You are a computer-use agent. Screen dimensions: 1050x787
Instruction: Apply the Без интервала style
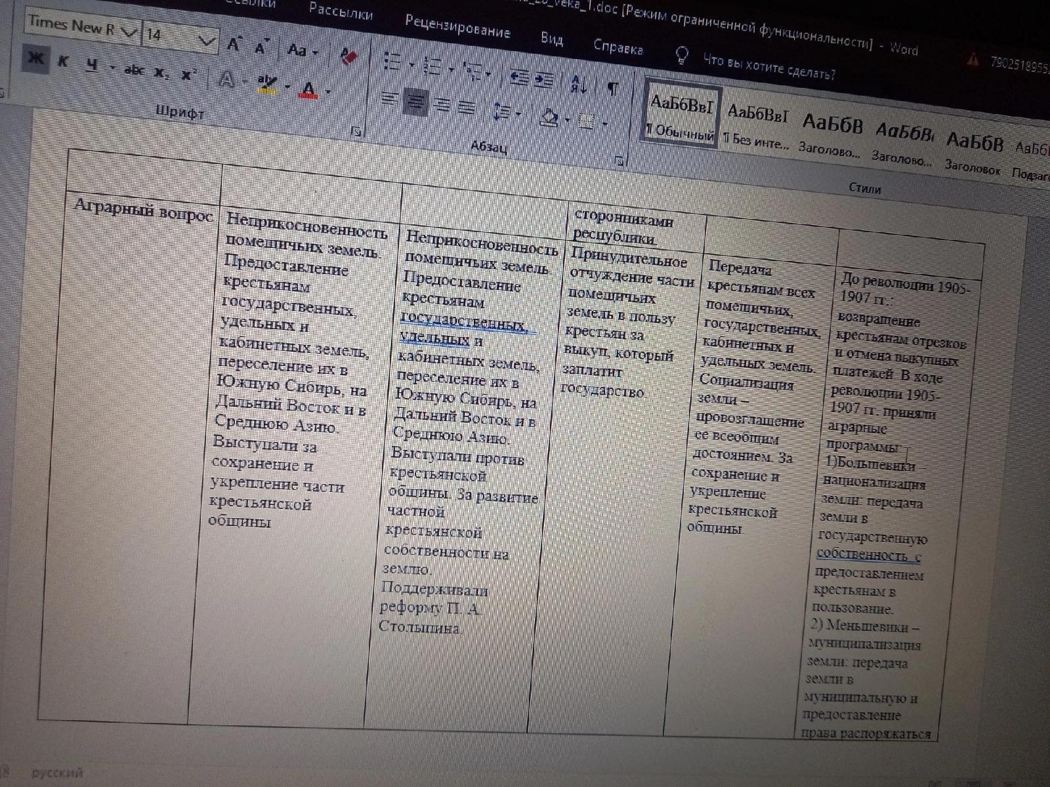756,126
